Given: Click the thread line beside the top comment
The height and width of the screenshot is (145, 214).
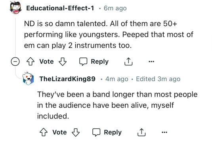Looking at the screenshot, I should pyautogui.click(x=15, y=37).
